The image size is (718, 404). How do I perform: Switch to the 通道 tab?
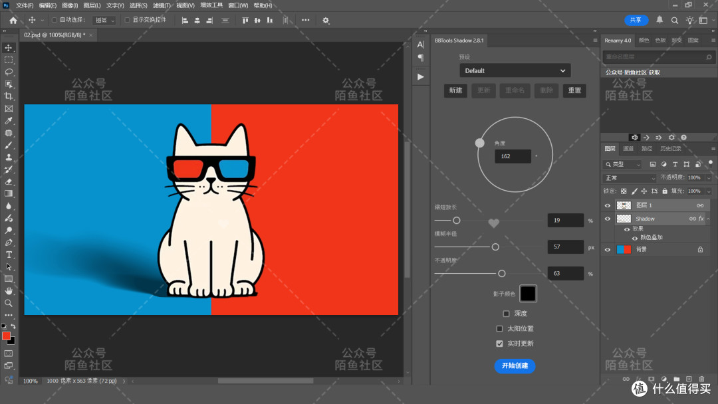tap(628, 149)
